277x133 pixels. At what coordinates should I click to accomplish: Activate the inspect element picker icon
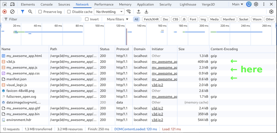coord(5,4)
